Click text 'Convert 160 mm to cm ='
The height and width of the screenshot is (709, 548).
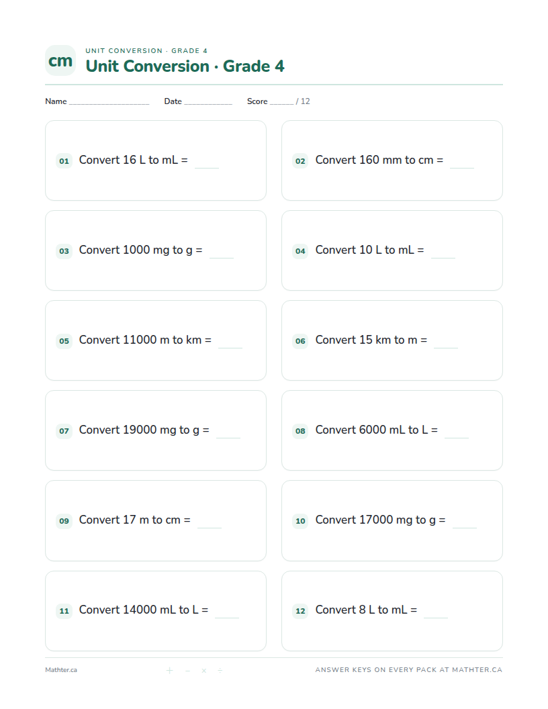click(379, 160)
